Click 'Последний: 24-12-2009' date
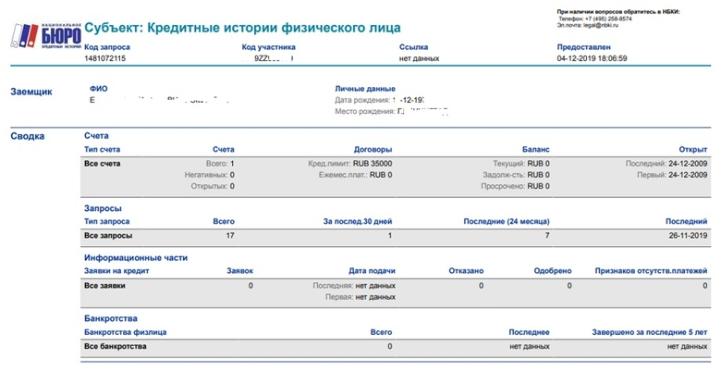Screen dimensions: 721x371 pyautogui.click(x=666, y=164)
